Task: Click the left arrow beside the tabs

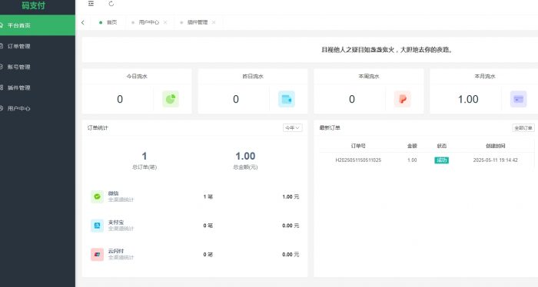Action: click(83, 22)
